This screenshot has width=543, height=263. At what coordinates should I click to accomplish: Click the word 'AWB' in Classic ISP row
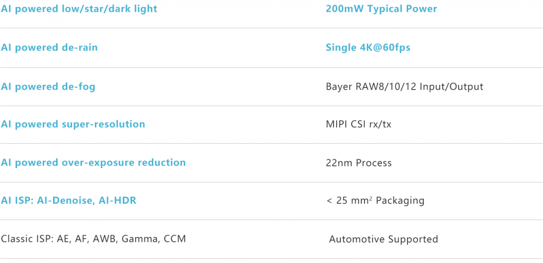point(104,239)
